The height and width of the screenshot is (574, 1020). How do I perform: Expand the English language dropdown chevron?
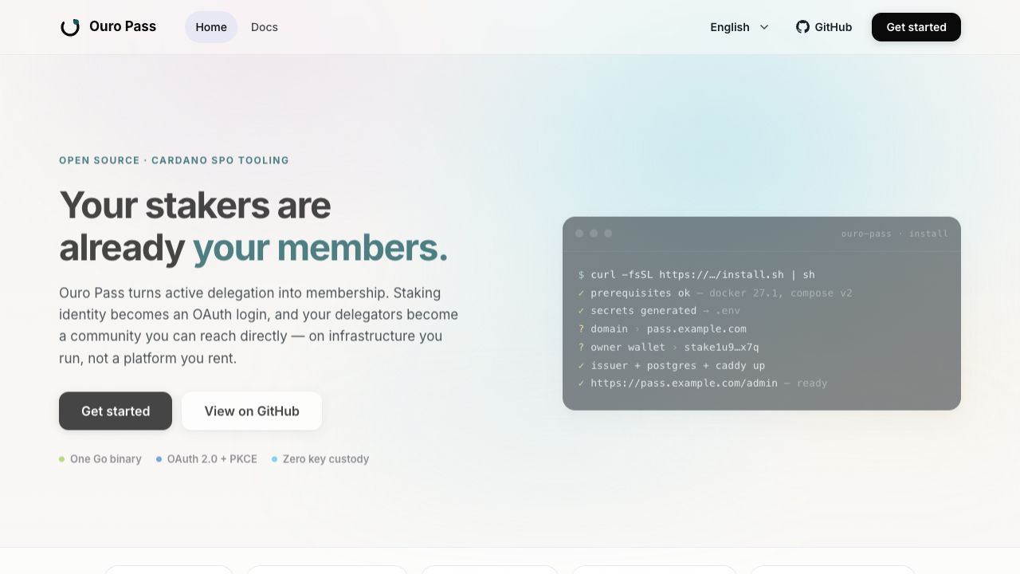pos(764,27)
